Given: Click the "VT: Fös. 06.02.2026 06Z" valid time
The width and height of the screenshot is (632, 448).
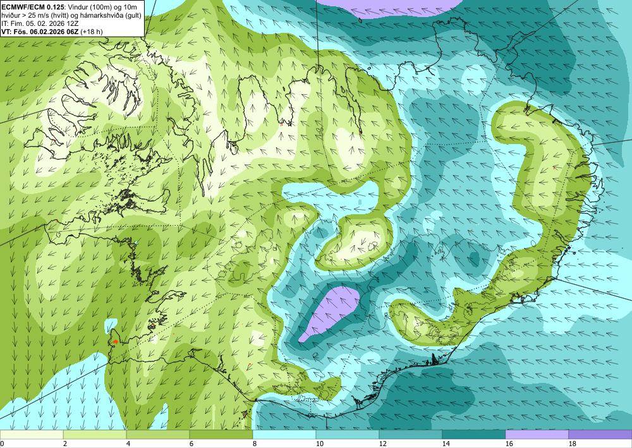Looking at the screenshot, I should [x=40, y=32].
